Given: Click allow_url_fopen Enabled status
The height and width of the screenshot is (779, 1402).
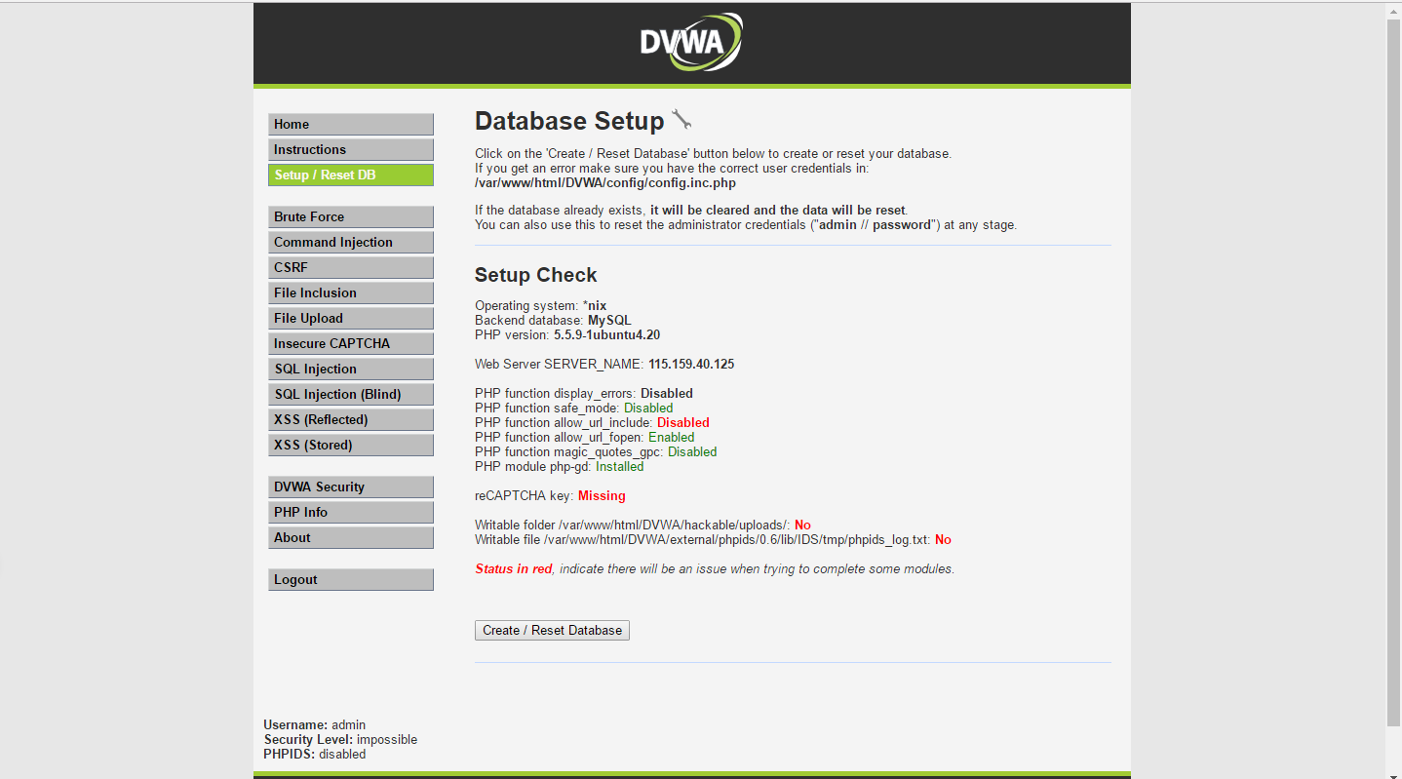Looking at the screenshot, I should (x=672, y=437).
